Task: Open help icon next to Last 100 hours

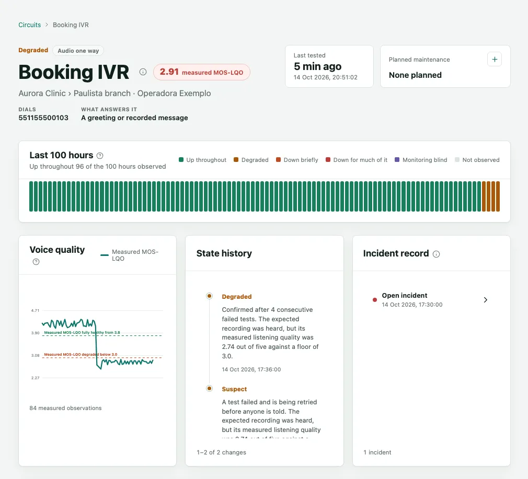Action: pos(100,156)
